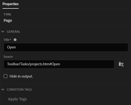Click the CONDITION TAGS header label
This screenshot has height=105, width=131.
tap(19, 89)
